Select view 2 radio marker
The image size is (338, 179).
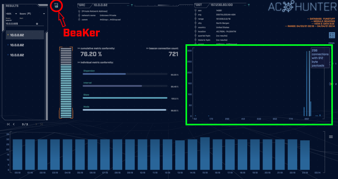point(331,84)
